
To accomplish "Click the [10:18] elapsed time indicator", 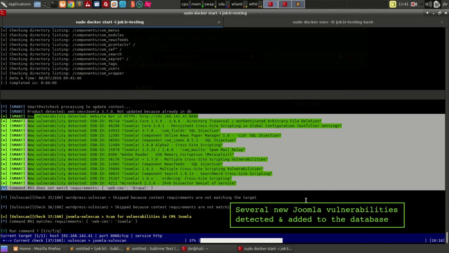I will (437, 241).
